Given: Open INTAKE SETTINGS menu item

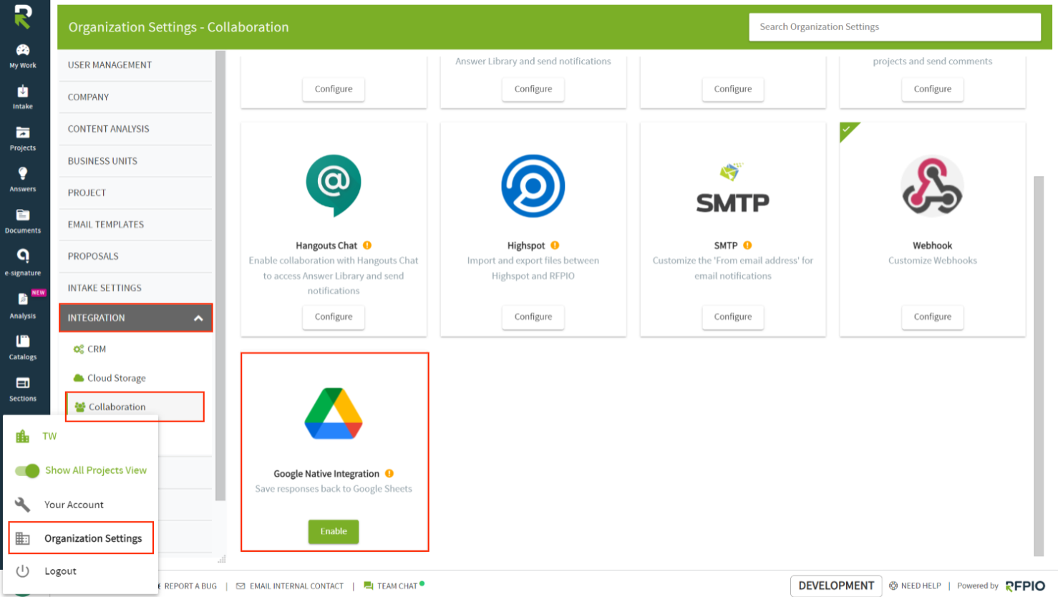Looking at the screenshot, I should pos(135,288).
